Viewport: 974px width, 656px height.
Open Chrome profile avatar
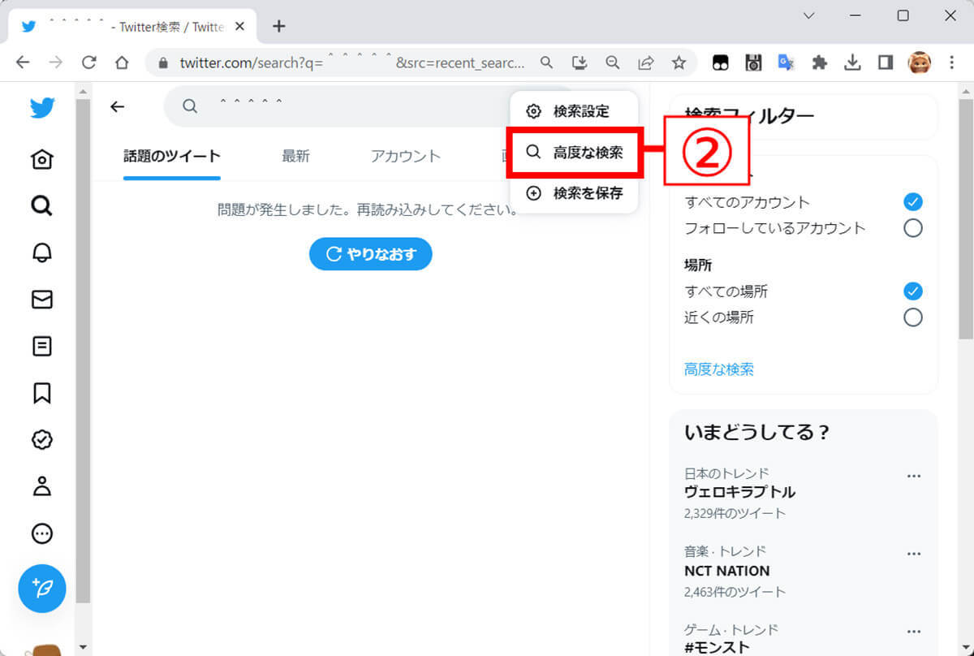920,63
